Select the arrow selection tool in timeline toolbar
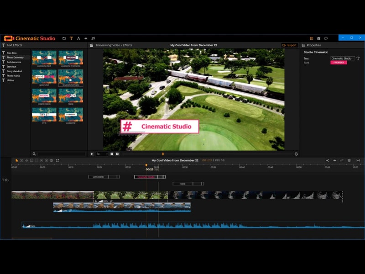 coord(16,161)
